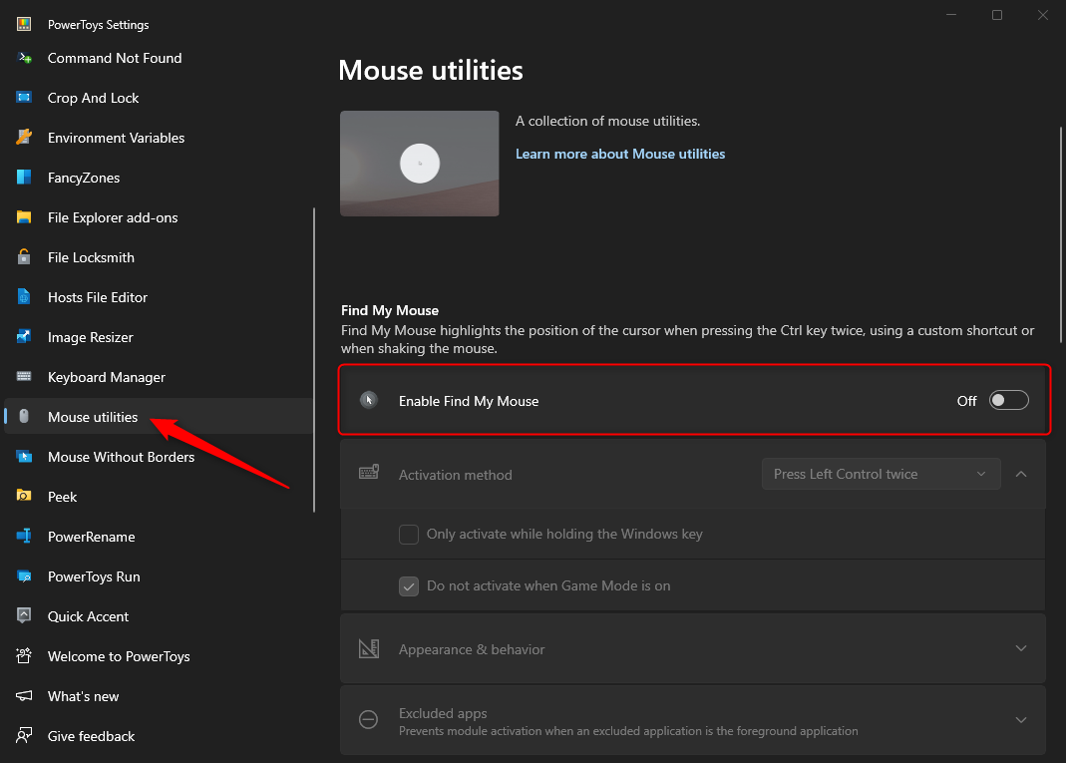Click the Peek folder icon

coord(25,497)
